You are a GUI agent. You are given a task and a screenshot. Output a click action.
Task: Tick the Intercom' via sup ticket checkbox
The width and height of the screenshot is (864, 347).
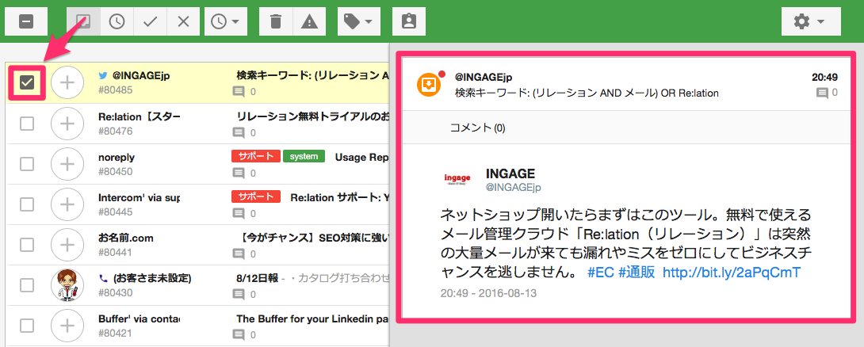(x=27, y=204)
